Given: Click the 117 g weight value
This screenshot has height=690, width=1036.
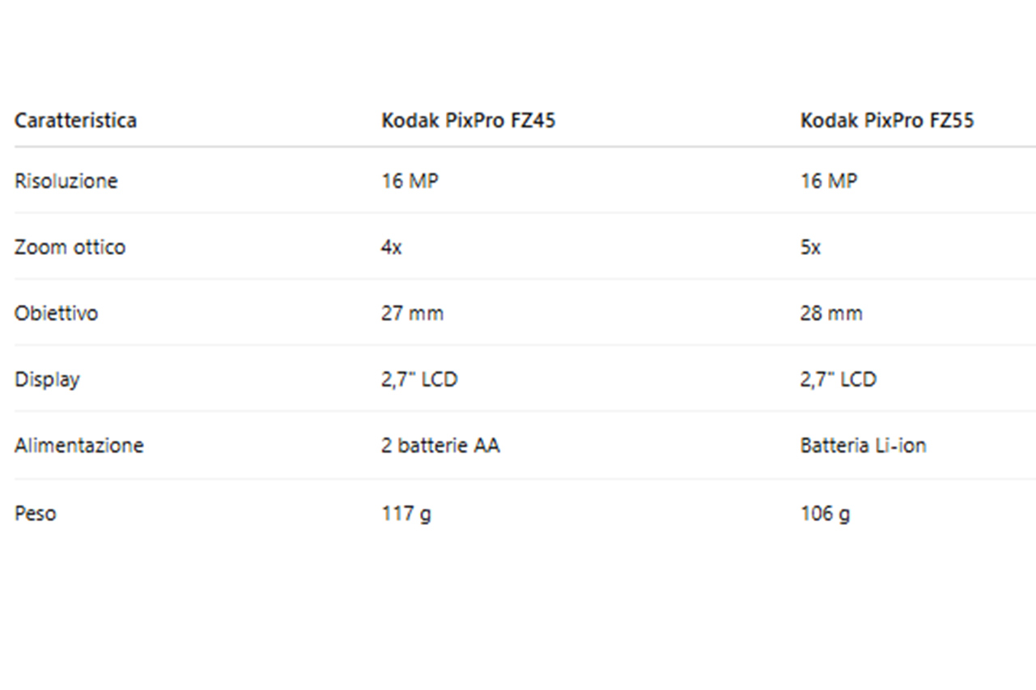Looking at the screenshot, I should (x=406, y=514).
